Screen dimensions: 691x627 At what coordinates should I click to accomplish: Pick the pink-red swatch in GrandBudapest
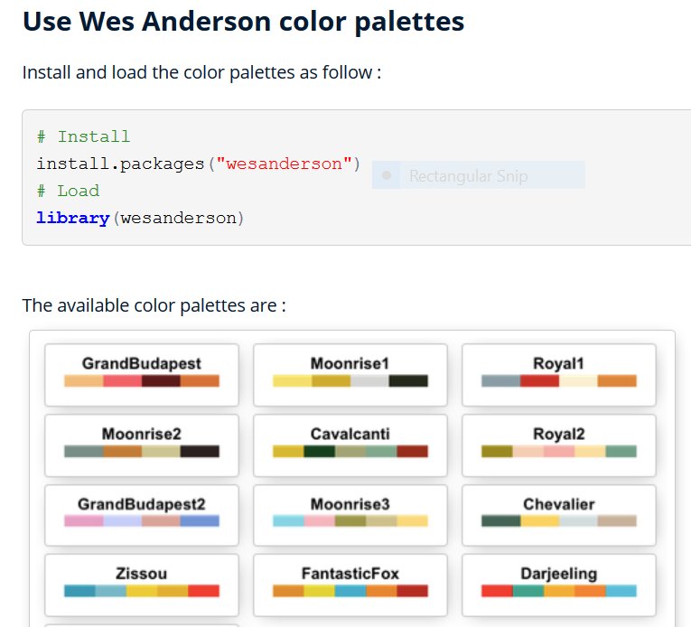(x=123, y=380)
